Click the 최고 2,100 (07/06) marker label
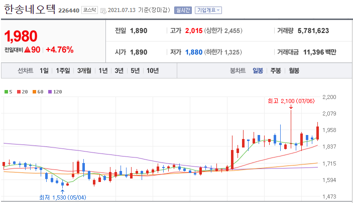This screenshot has height=203, width=353. tap(291, 101)
